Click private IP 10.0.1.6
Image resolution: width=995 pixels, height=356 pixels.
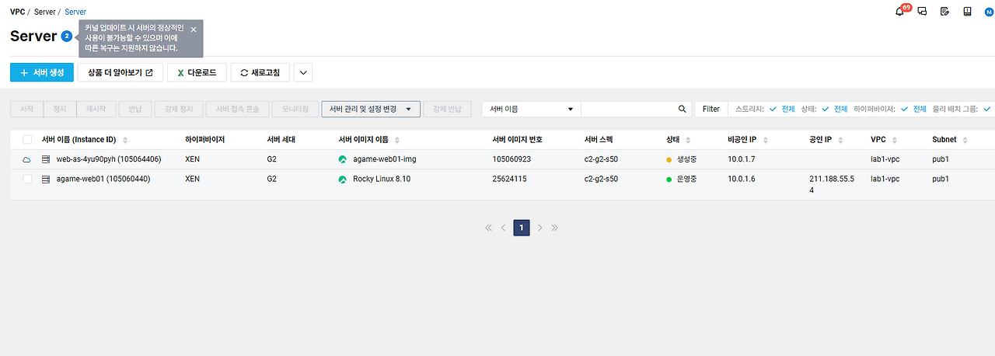click(741, 179)
